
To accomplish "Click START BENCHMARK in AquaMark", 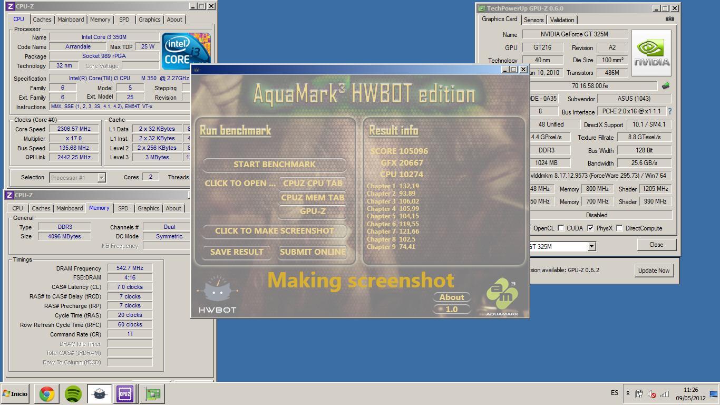I will coord(275,165).
